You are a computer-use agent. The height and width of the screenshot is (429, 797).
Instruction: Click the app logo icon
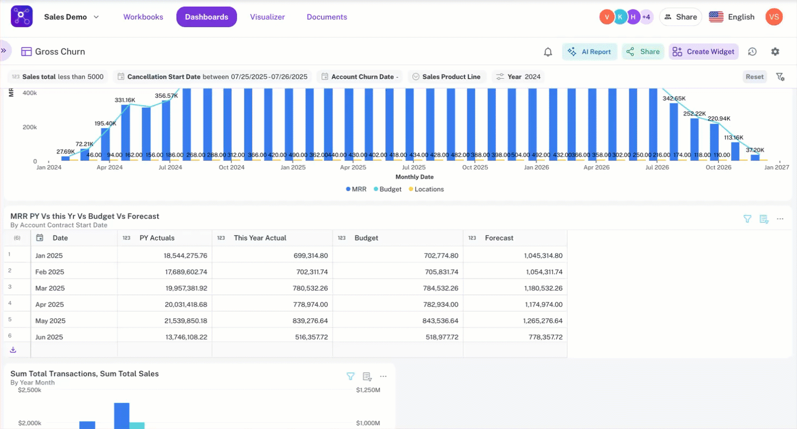22,17
